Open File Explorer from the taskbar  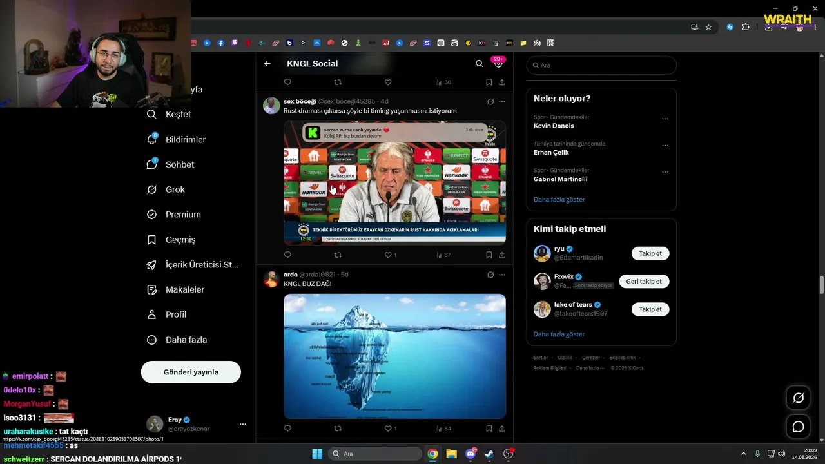click(x=451, y=454)
